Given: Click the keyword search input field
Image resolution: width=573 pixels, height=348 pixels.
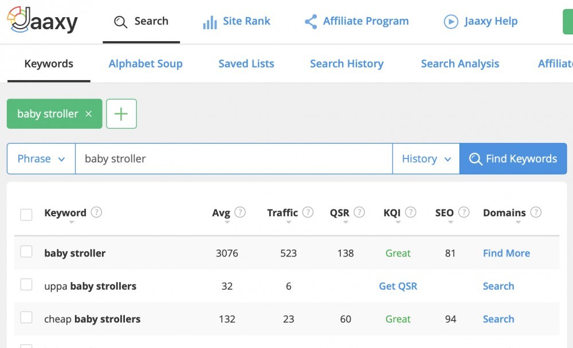Looking at the screenshot, I should tap(234, 159).
